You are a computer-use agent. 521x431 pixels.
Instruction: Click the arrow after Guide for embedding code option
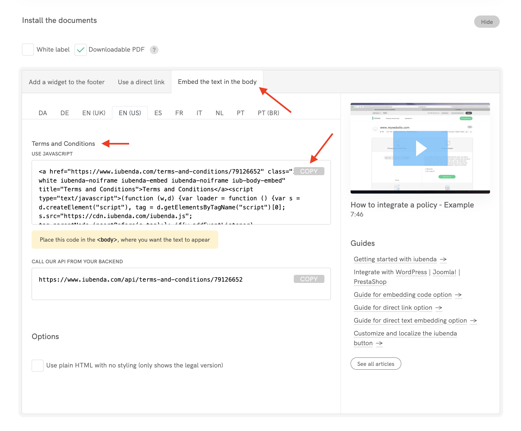click(458, 295)
